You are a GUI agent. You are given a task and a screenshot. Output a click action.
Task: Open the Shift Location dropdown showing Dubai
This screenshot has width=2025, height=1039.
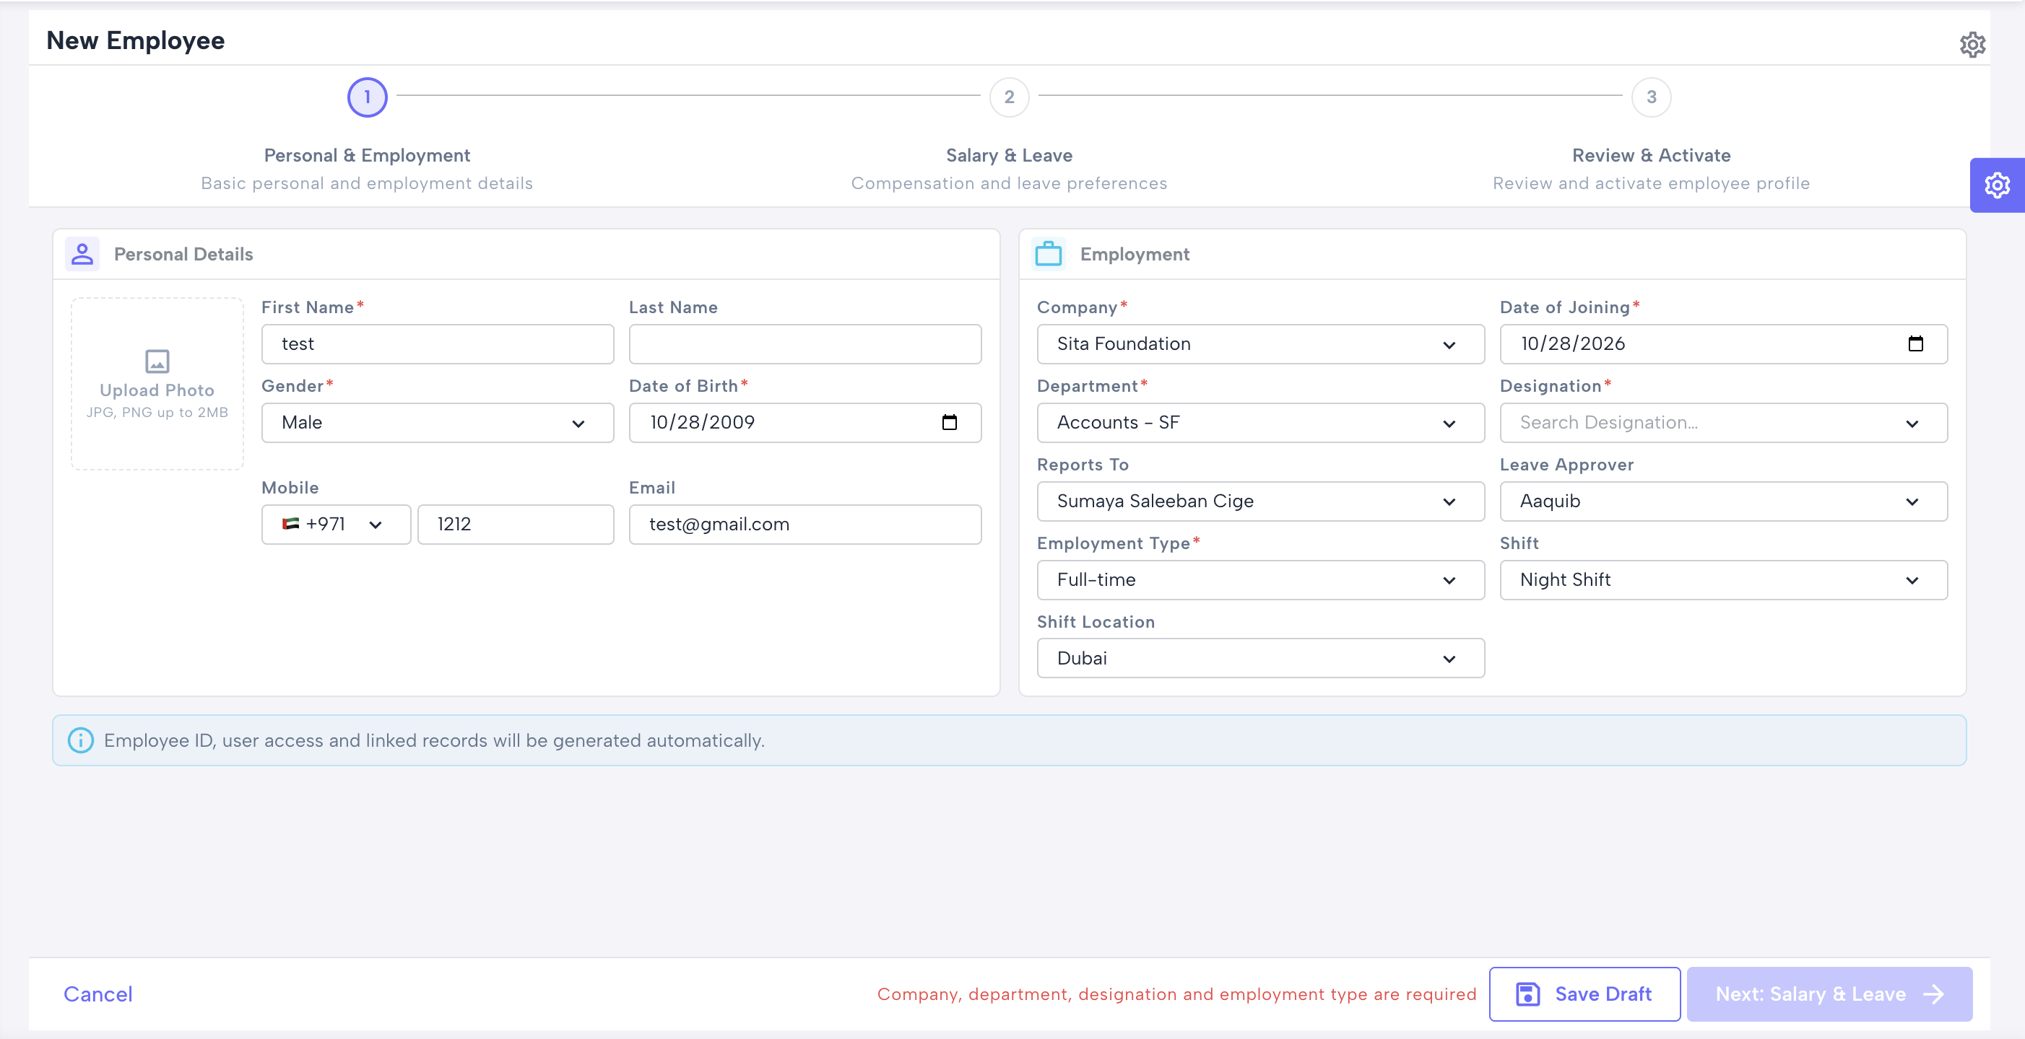click(1261, 658)
